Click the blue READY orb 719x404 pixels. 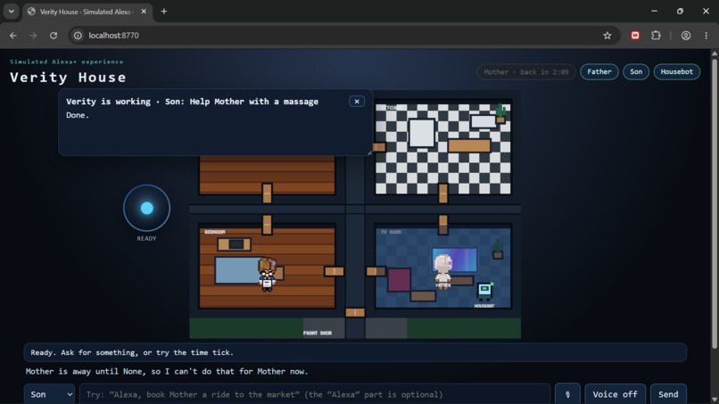(146, 208)
